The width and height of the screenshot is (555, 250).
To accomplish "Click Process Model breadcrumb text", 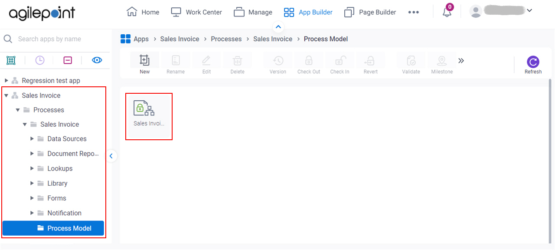I will pos(326,39).
